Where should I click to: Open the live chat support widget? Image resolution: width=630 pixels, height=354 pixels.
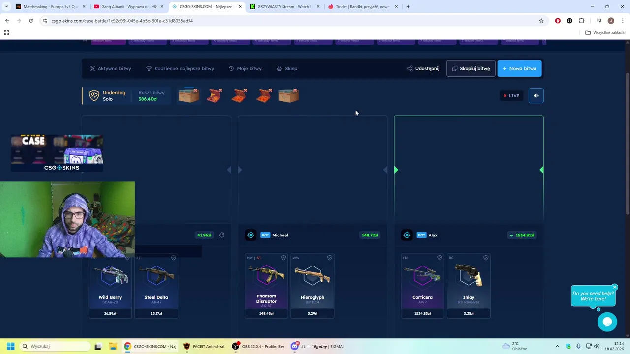607,322
